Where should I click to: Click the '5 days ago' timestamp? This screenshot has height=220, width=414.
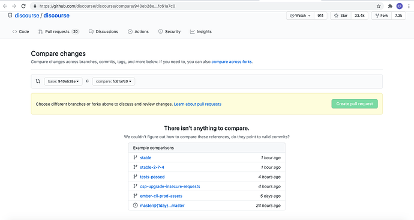coord(271,196)
